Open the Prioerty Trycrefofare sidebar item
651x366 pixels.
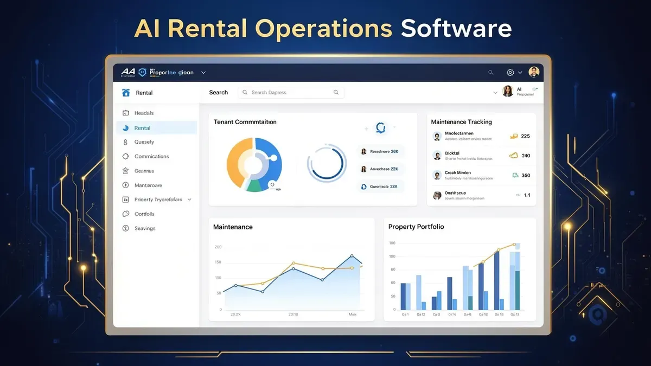157,200
